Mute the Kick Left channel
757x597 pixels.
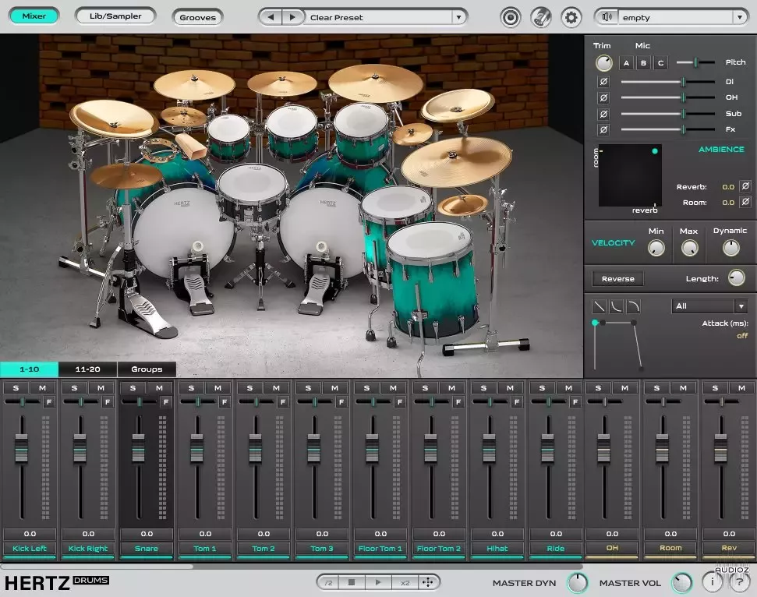41,387
